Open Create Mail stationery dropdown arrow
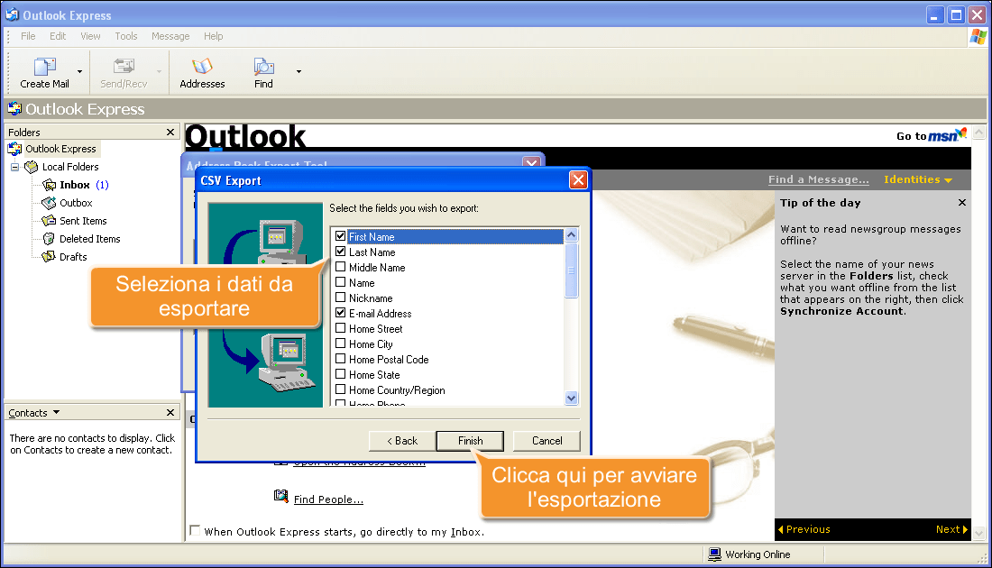This screenshot has height=568, width=992. point(79,71)
